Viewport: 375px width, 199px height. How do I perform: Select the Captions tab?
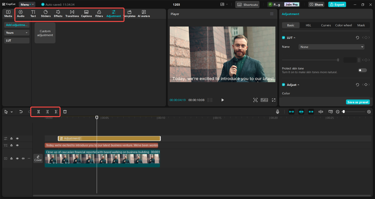86,14
